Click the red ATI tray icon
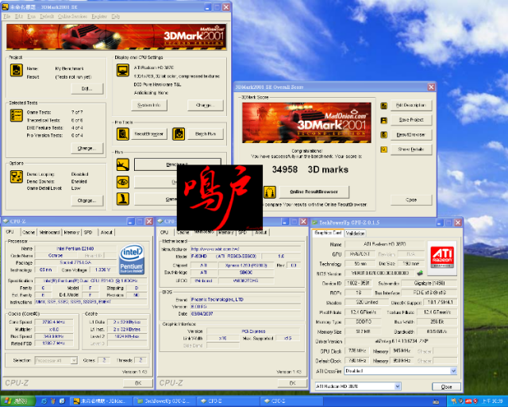Image resolution: width=508 pixels, height=407 pixels. tap(468, 401)
